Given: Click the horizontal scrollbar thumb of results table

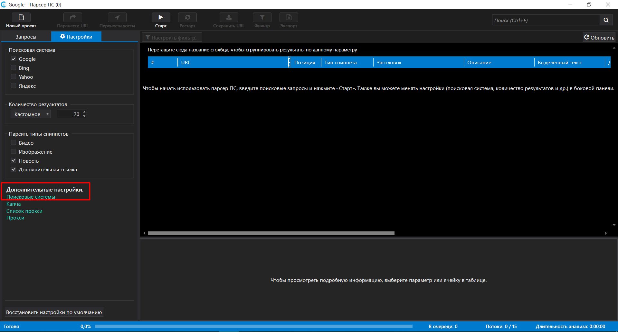Looking at the screenshot, I should (271, 233).
